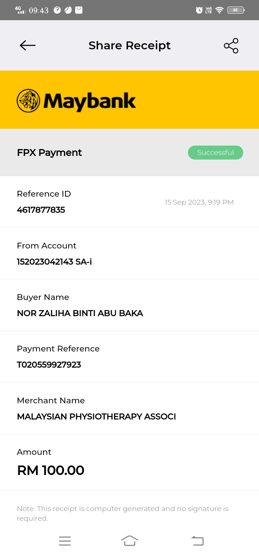Tap the Wi-Fi status icon
259x556 pixels.
coord(219,10)
